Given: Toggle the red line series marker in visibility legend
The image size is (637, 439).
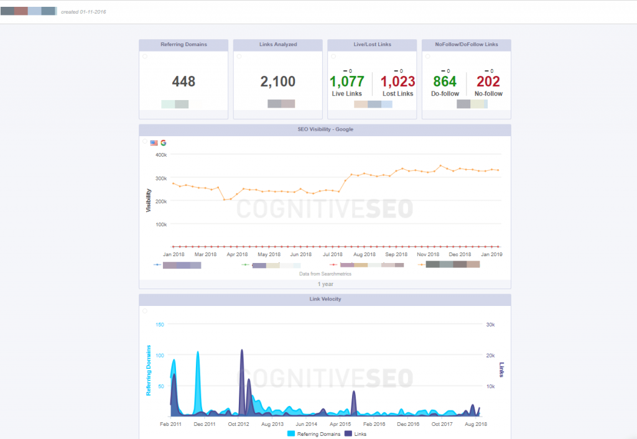Looking at the screenshot, I should pos(333,265).
